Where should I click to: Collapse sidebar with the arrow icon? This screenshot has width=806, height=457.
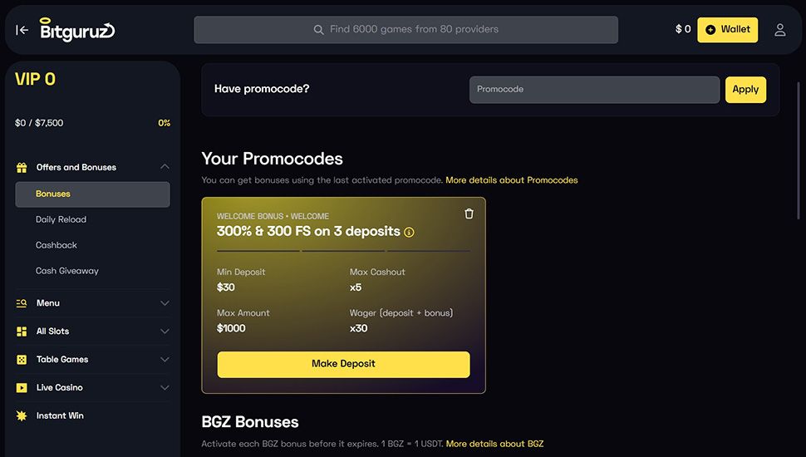tap(22, 31)
